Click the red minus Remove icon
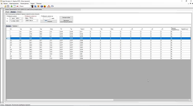The image size is (193, 106). pyautogui.click(x=17, y=6)
